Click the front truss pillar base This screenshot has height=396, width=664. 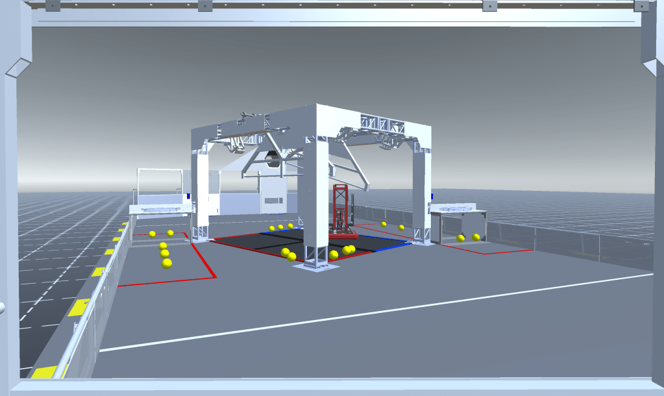click(315, 263)
